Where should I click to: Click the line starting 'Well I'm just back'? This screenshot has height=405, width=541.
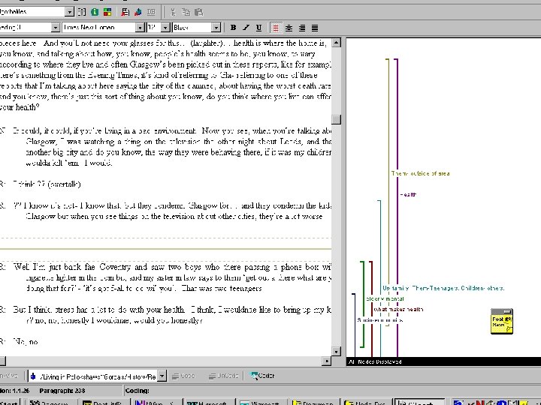172,267
